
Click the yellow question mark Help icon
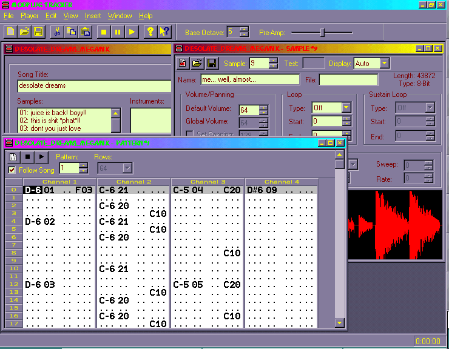click(x=149, y=32)
